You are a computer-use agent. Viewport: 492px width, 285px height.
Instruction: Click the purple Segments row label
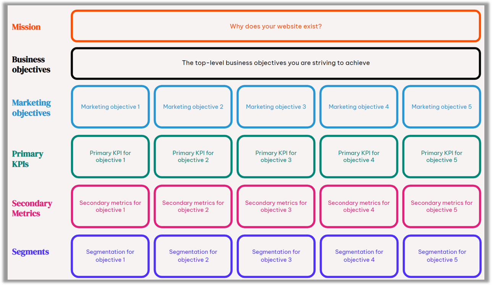30,252
